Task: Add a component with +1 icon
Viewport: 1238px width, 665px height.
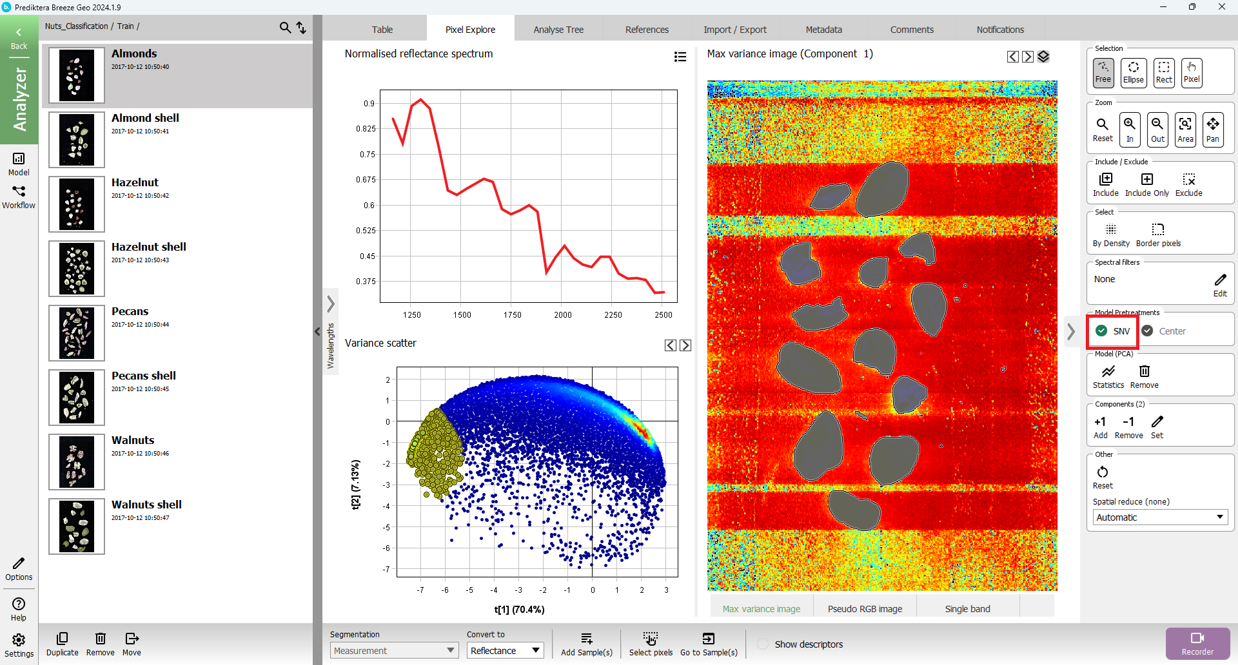Action: click(x=1100, y=427)
